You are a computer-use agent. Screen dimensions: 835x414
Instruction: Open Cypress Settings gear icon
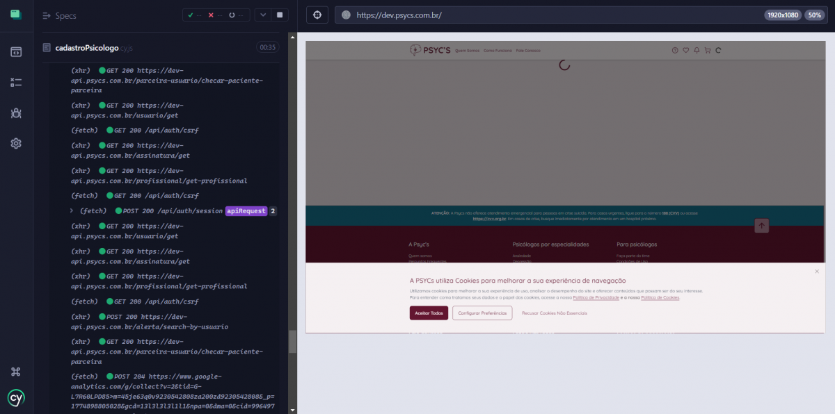pos(16,143)
